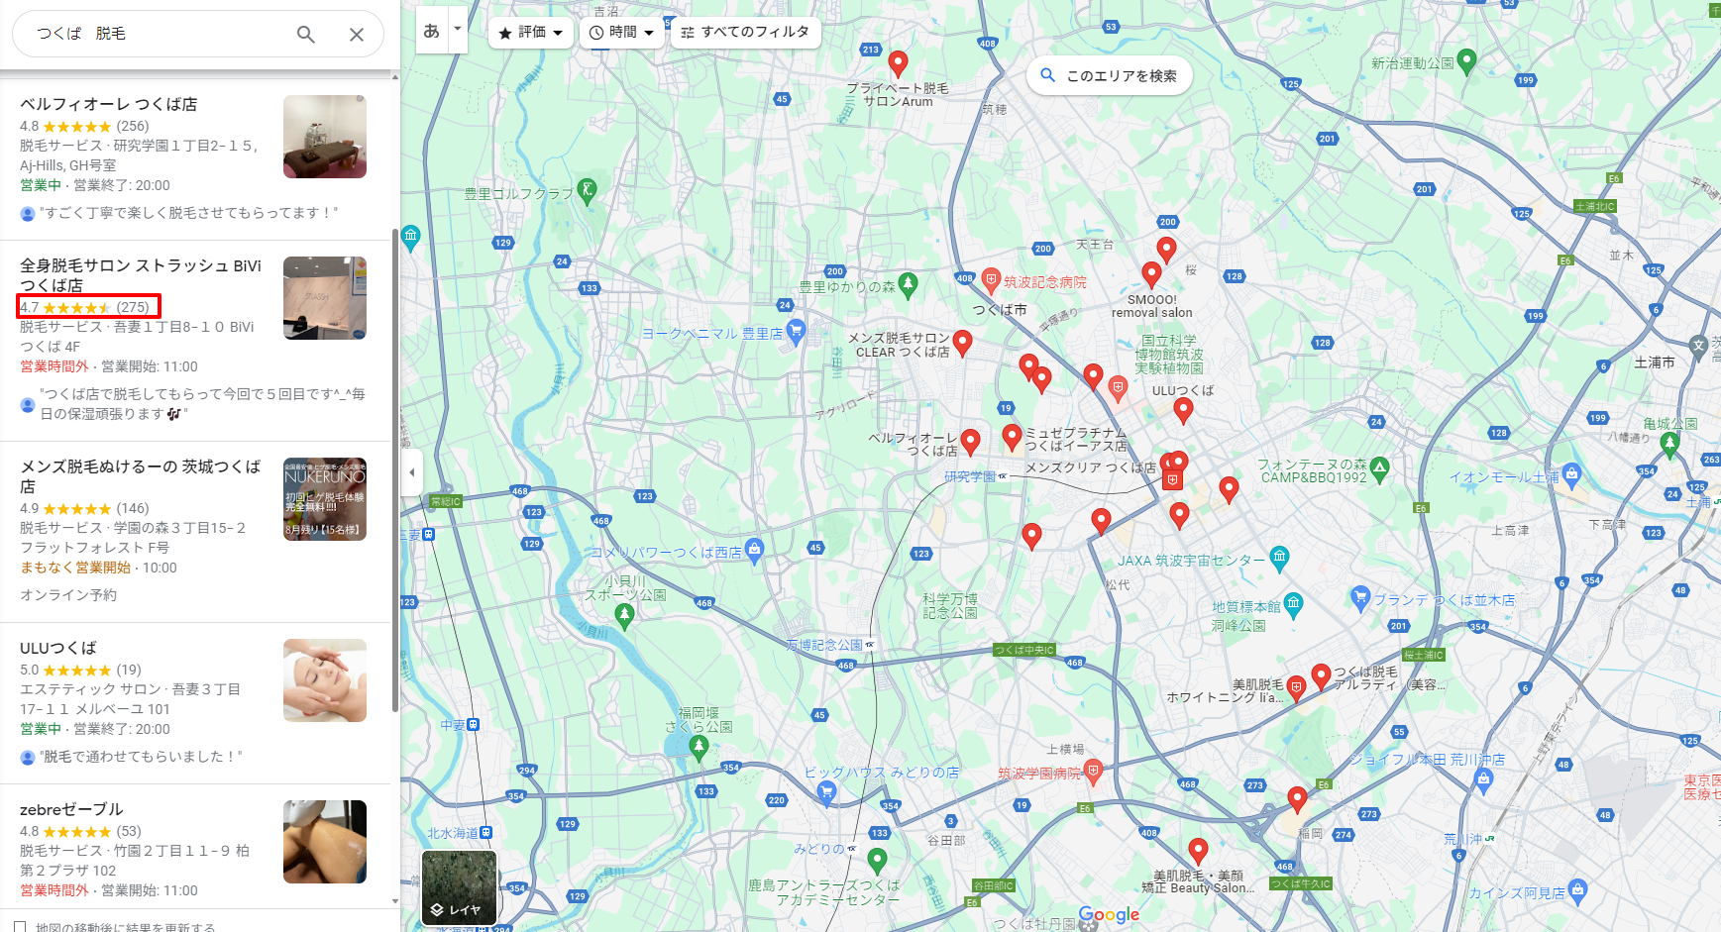This screenshot has height=932, width=1721.
Task: Click the コメリパワーつくば西店 shop icon
Action: click(754, 549)
